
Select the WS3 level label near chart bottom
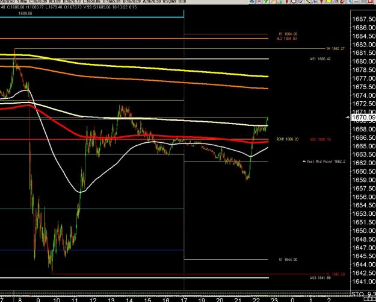321,278
